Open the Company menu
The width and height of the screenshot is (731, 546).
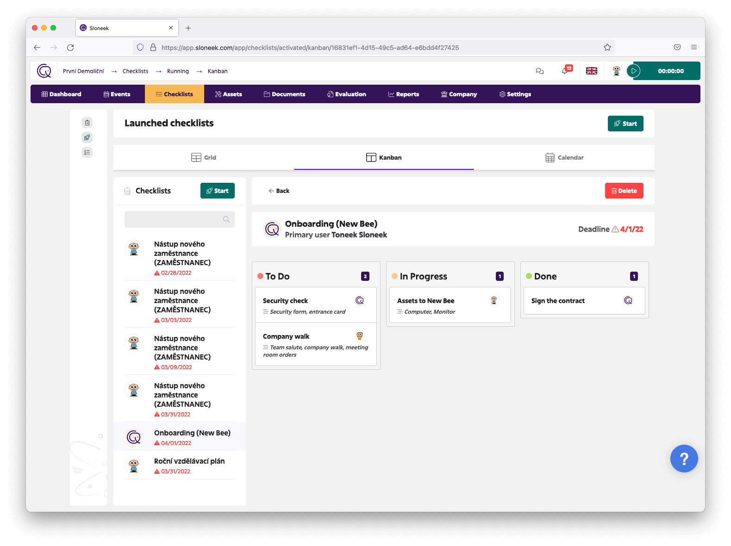[x=459, y=94]
